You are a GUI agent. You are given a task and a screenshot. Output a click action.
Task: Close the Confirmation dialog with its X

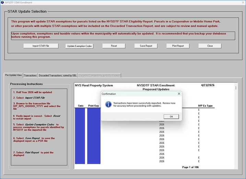179,94
